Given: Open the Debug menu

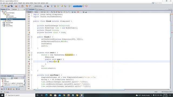Looking at the screenshot, I should coord(28,3).
